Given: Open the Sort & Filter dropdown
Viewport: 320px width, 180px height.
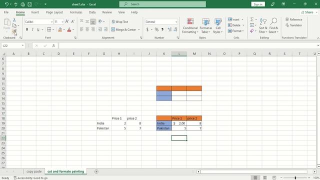Looking at the screenshot, I should 263,26.
